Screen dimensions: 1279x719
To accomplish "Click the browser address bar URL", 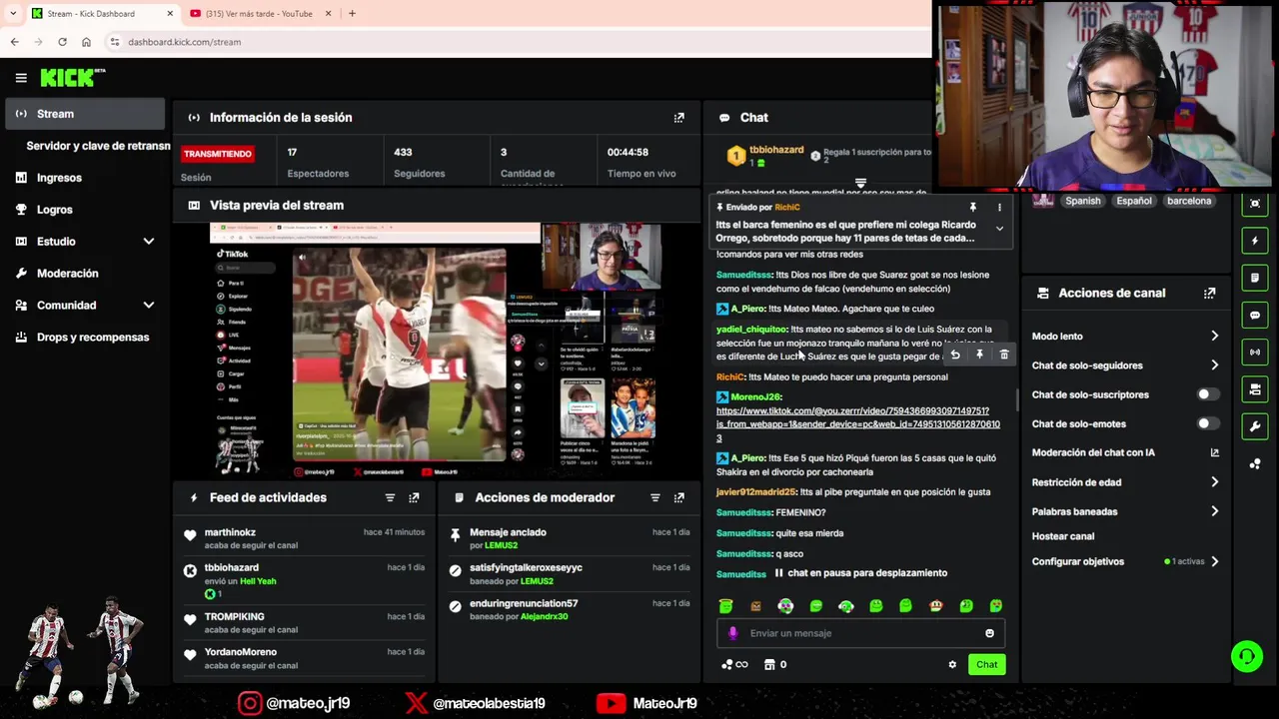I will pos(184,42).
